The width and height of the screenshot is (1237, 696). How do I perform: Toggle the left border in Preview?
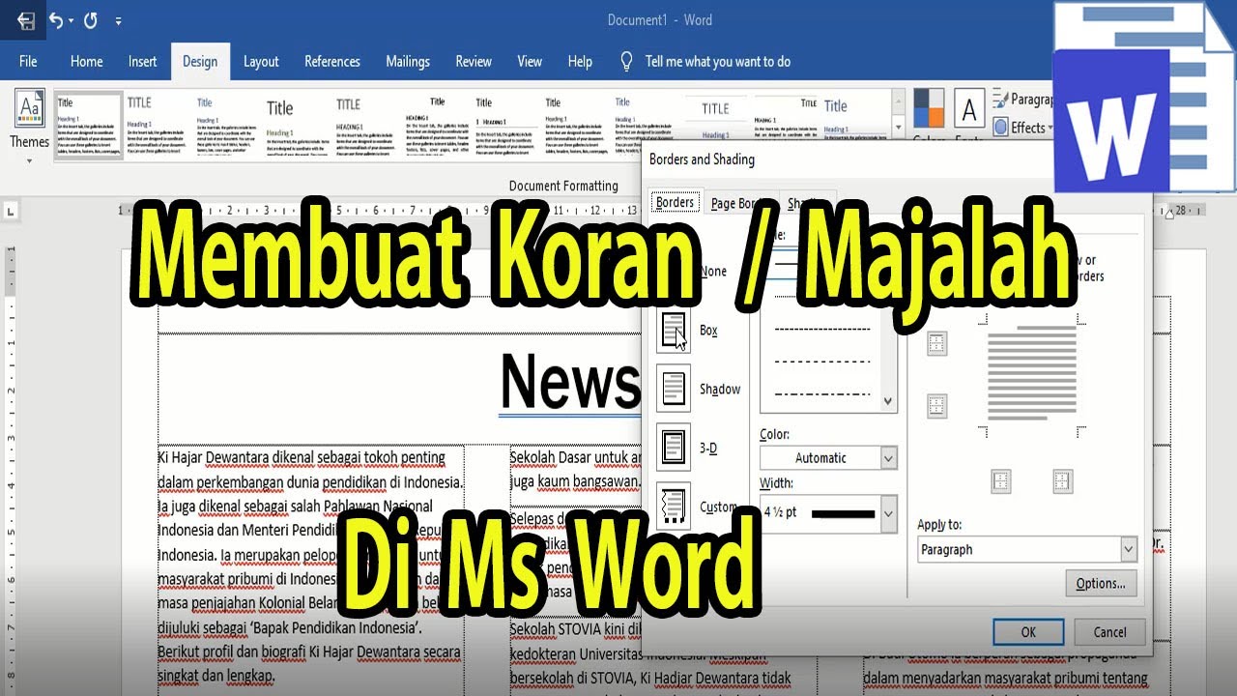1001,480
